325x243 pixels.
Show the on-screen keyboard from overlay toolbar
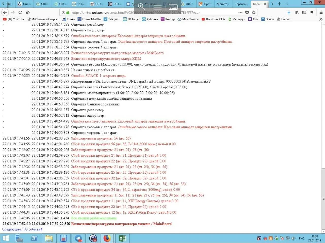coord(173,7)
